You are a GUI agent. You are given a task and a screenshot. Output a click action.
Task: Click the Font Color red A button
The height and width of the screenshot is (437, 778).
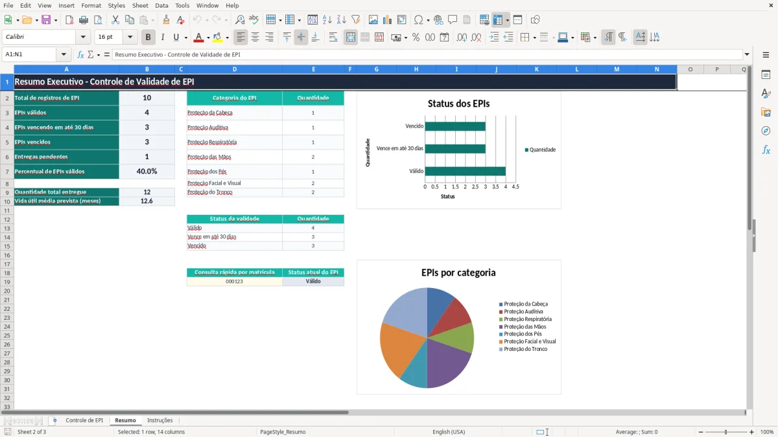pos(198,38)
